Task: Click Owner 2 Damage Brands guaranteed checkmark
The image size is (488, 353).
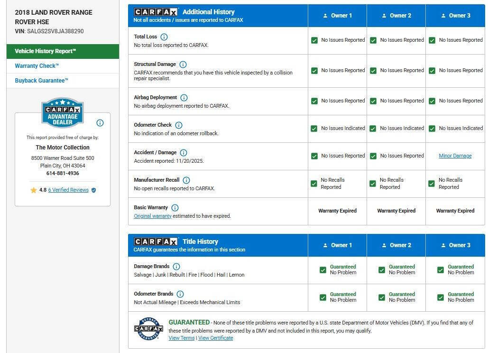Action: tap(382, 270)
